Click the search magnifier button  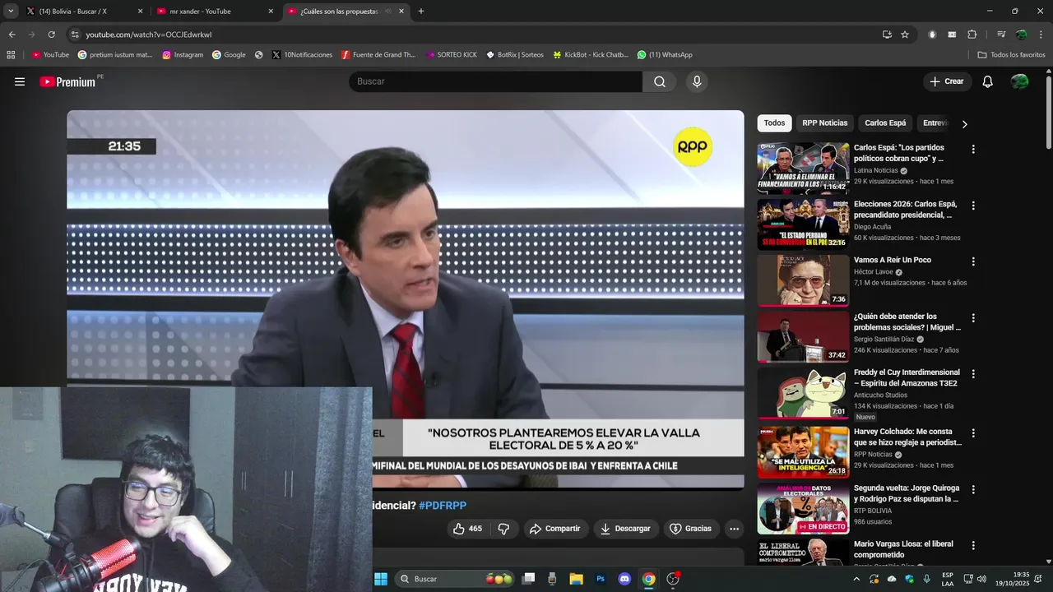[660, 81]
